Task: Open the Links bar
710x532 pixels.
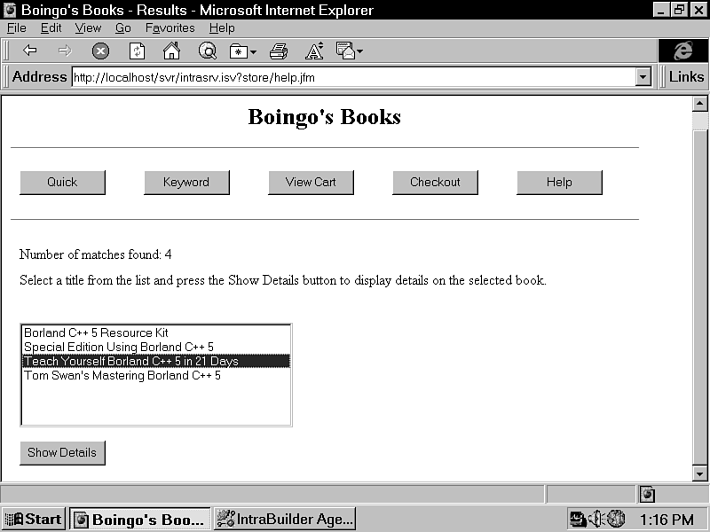Action: [686, 76]
